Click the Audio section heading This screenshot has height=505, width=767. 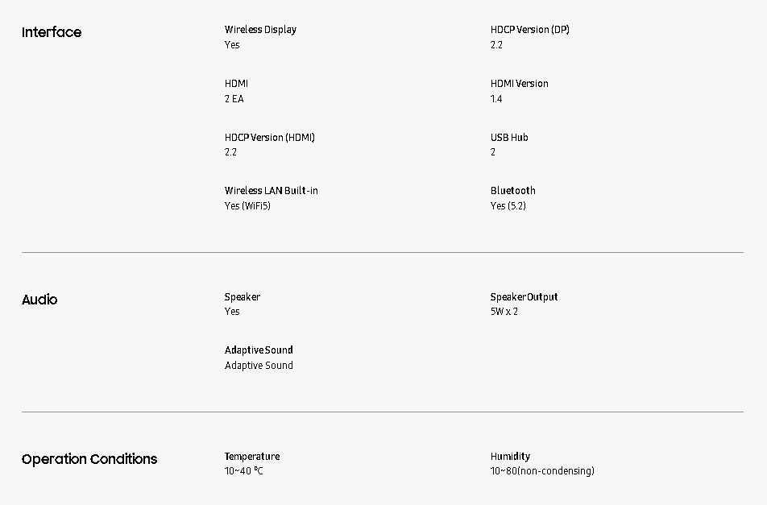(x=39, y=300)
